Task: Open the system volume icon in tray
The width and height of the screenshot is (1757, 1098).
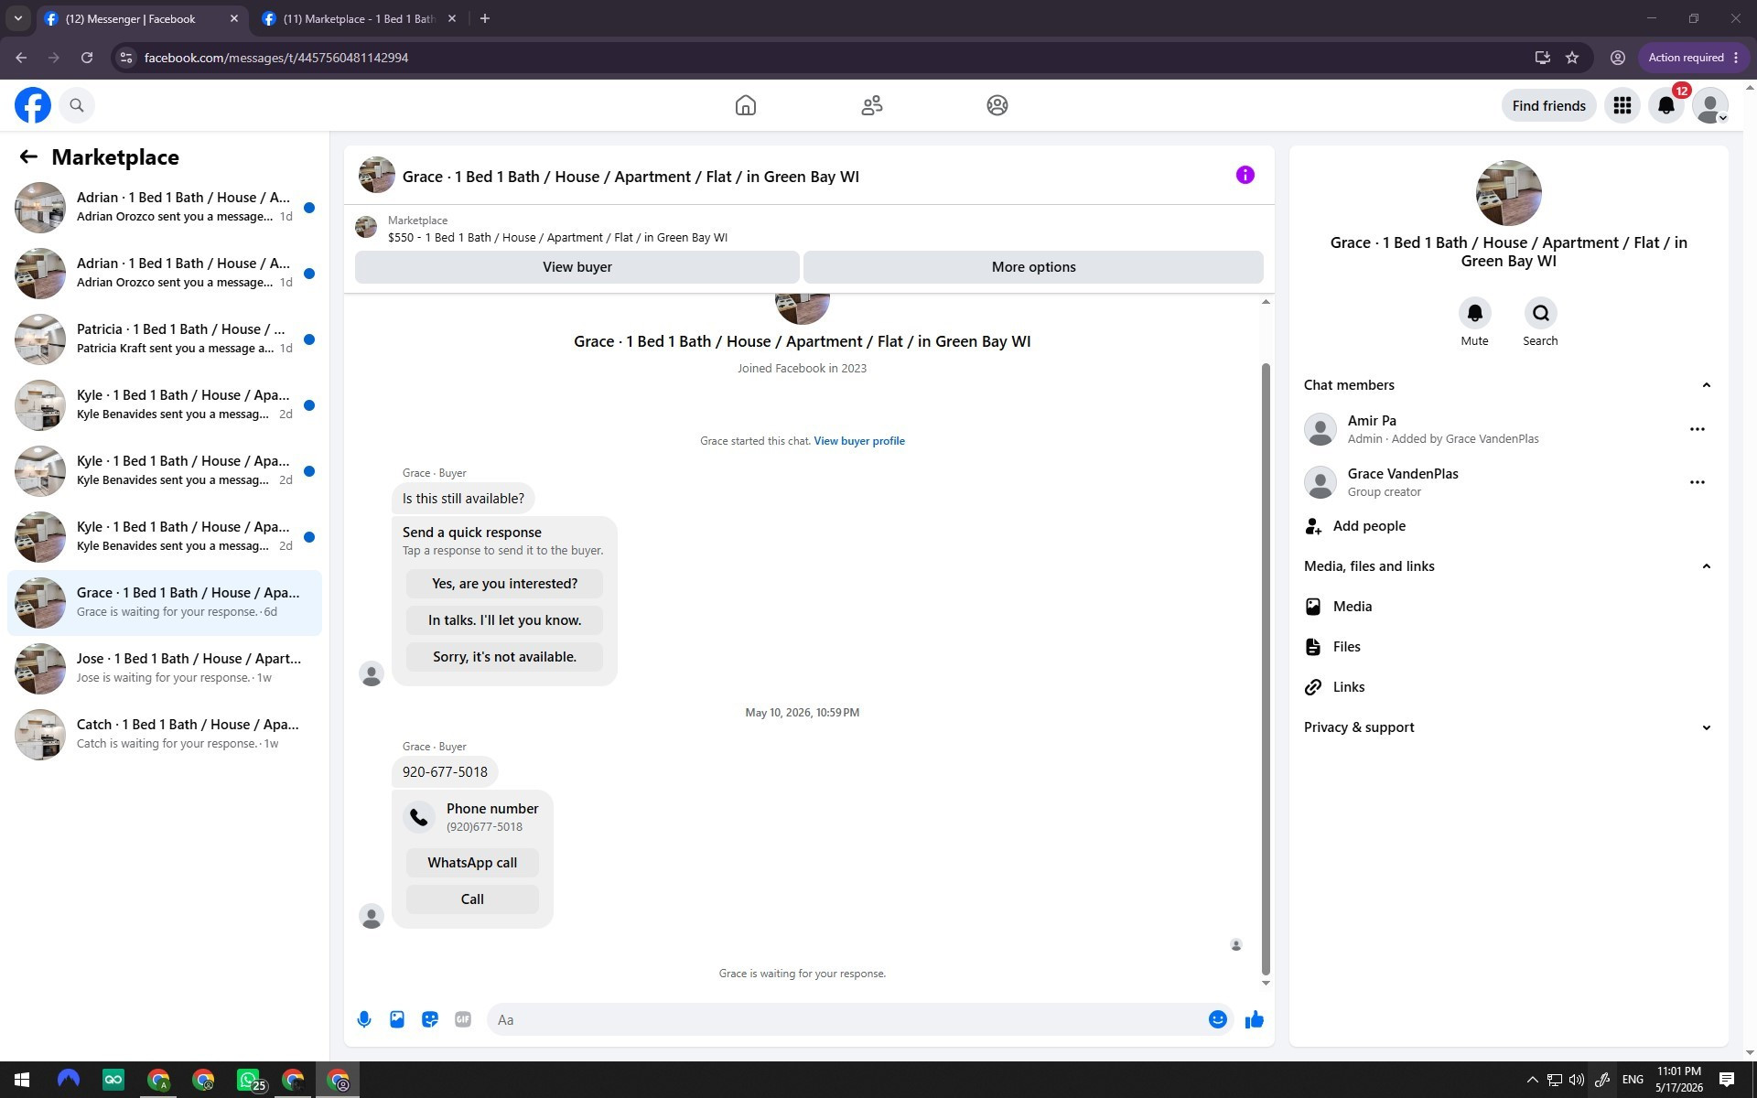Action: pos(1577,1080)
